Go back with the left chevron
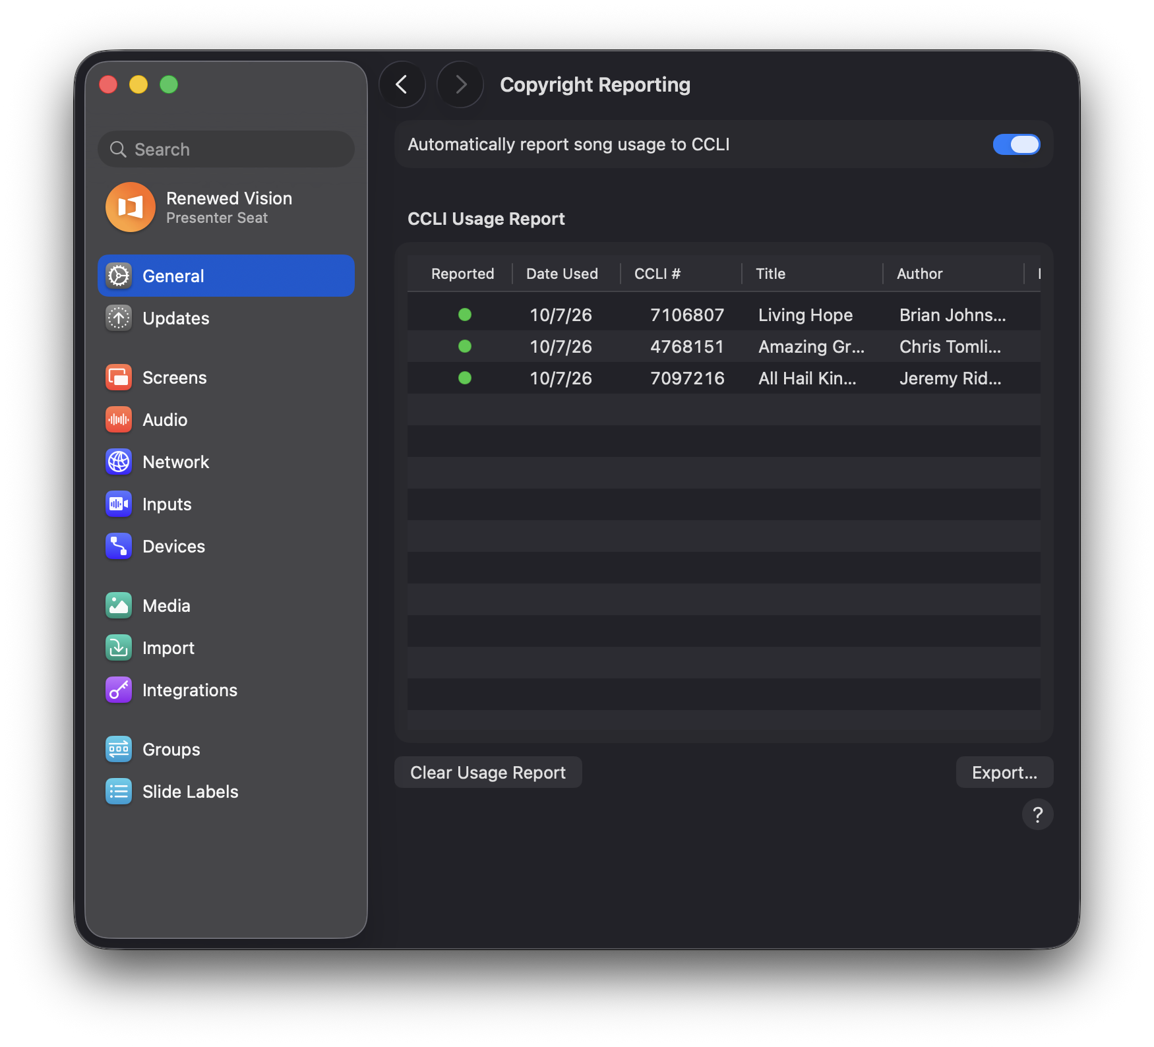1154x1047 pixels. point(402,84)
